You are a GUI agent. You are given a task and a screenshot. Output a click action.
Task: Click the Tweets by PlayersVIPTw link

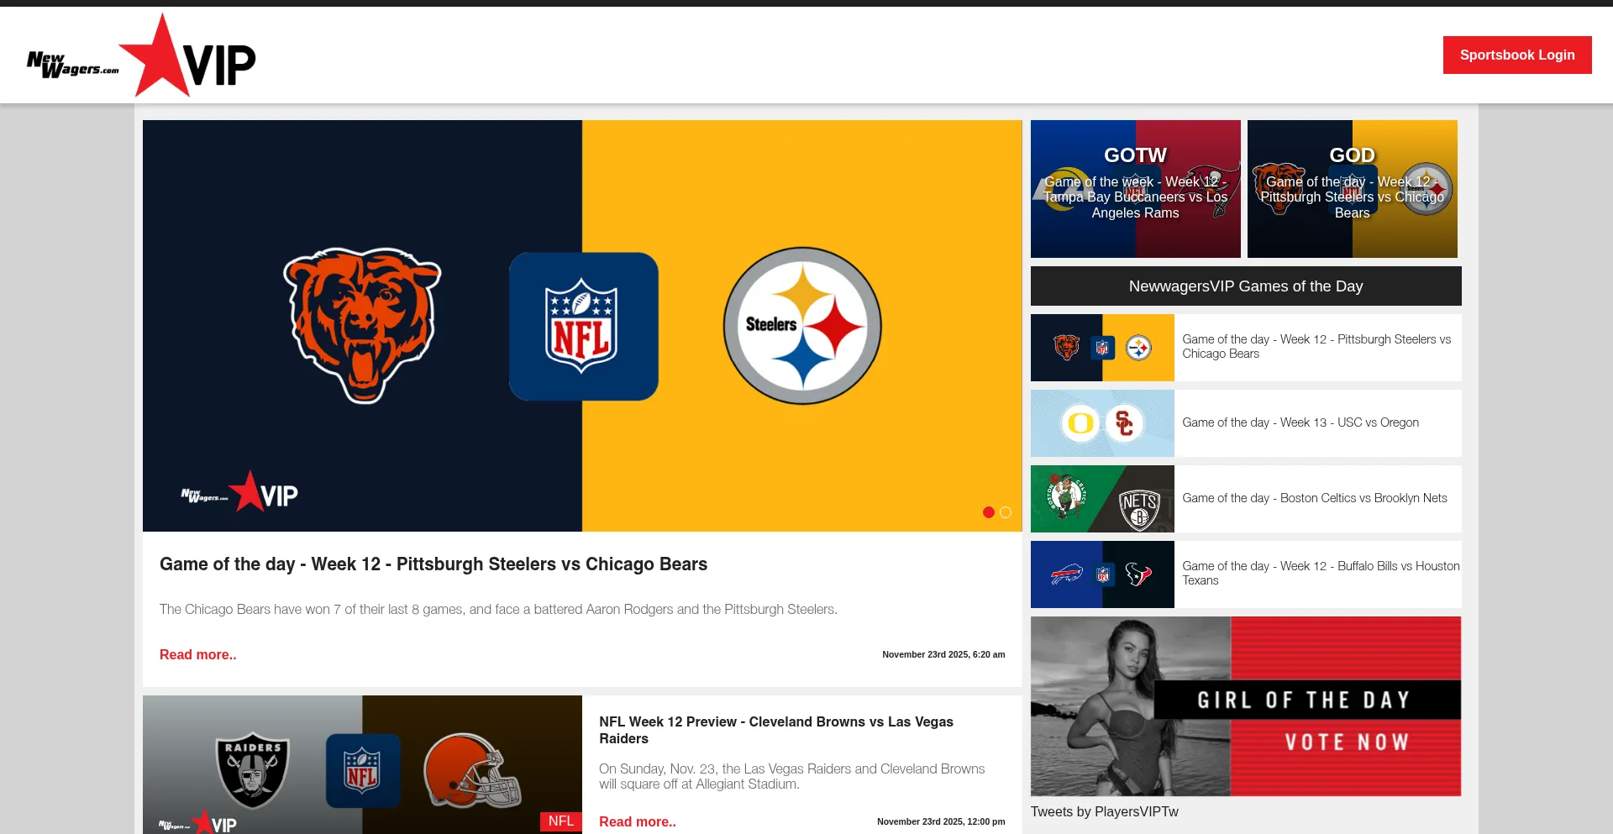(x=1104, y=811)
